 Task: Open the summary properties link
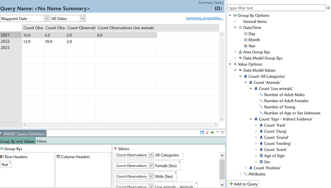pos(204,18)
